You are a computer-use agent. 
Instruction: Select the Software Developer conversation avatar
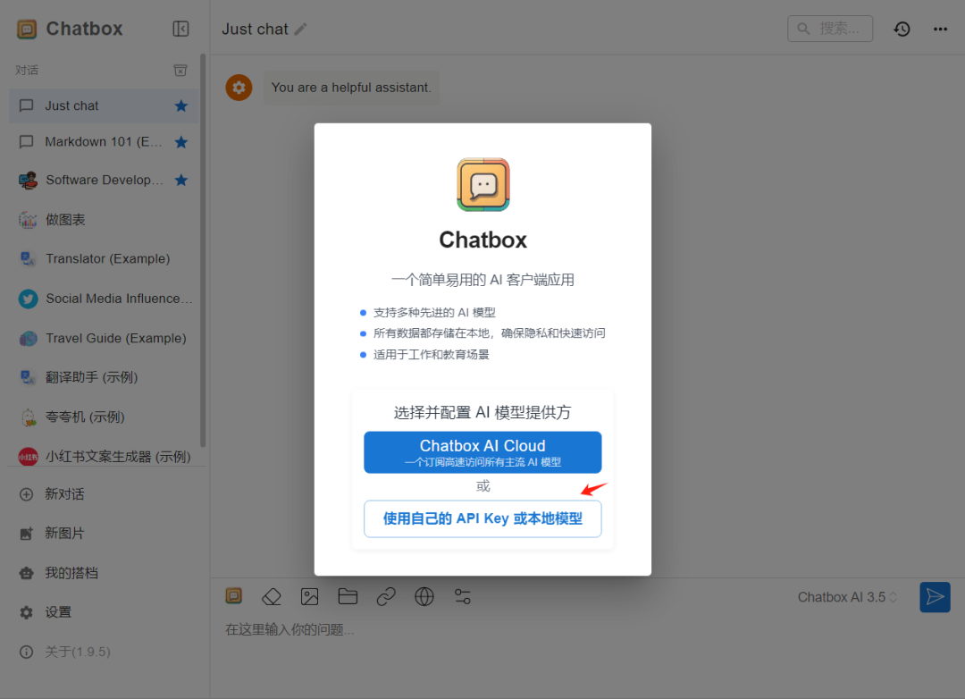point(28,181)
